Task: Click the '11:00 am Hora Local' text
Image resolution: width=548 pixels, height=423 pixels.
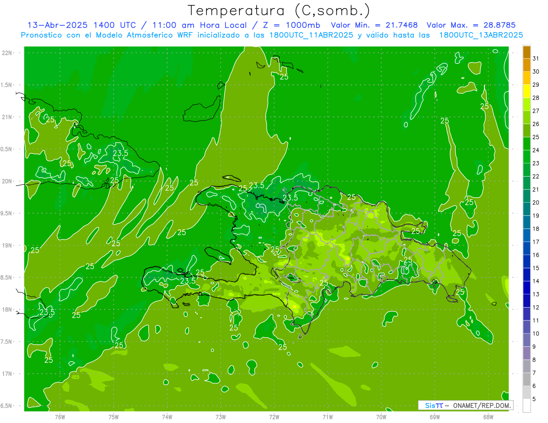Action: [199, 25]
